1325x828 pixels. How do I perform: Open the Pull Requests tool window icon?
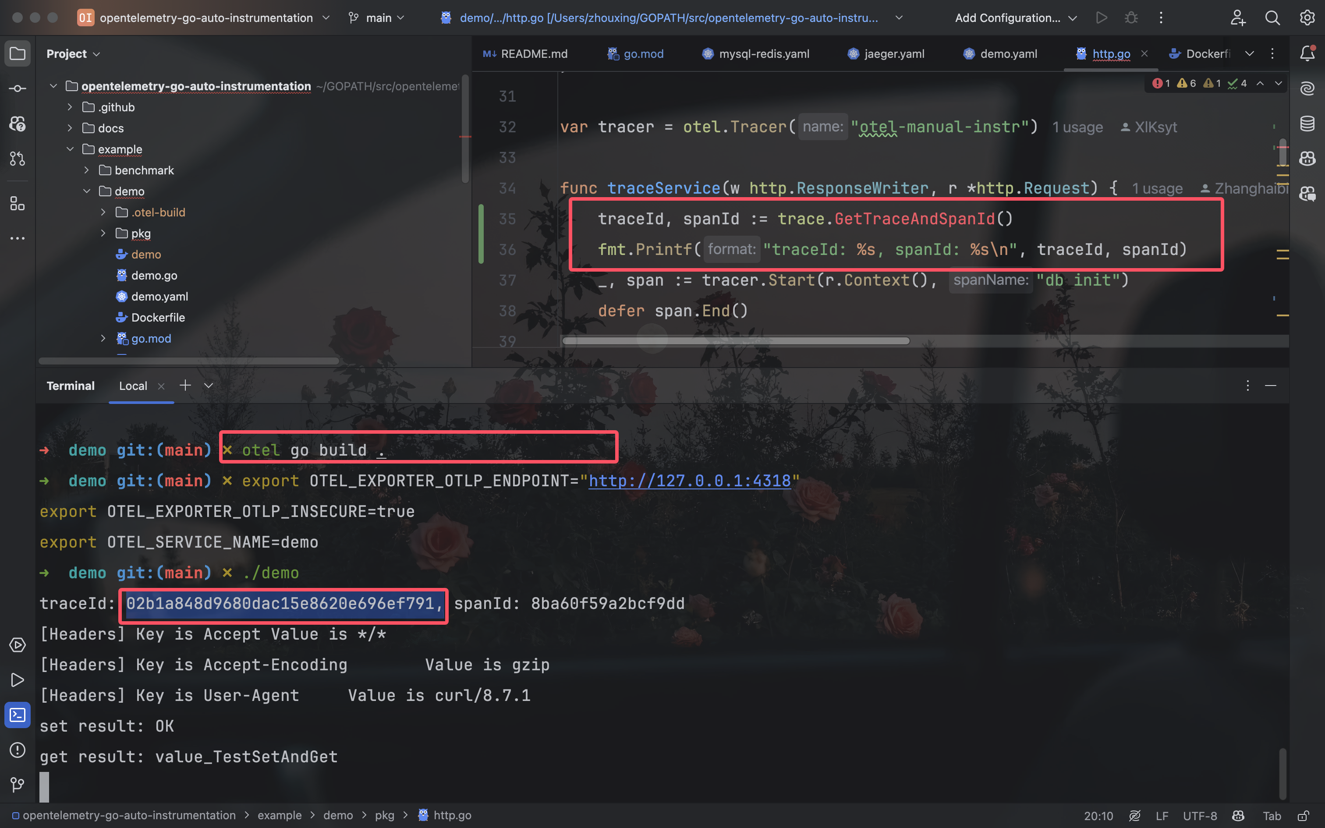[18, 159]
